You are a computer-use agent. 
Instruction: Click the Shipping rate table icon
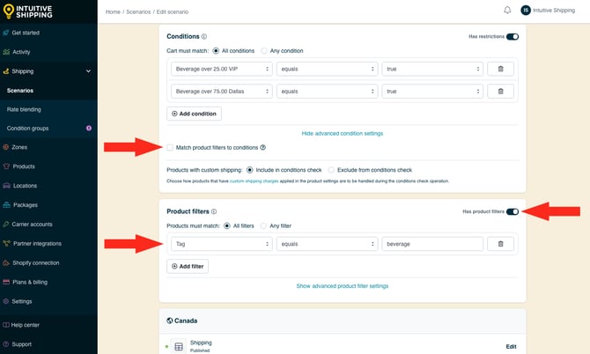179,346
